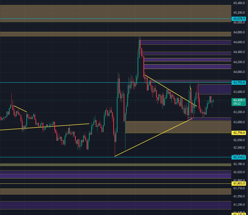Click the cyan 65,078.9 price label

pyautogui.click(x=239, y=19)
